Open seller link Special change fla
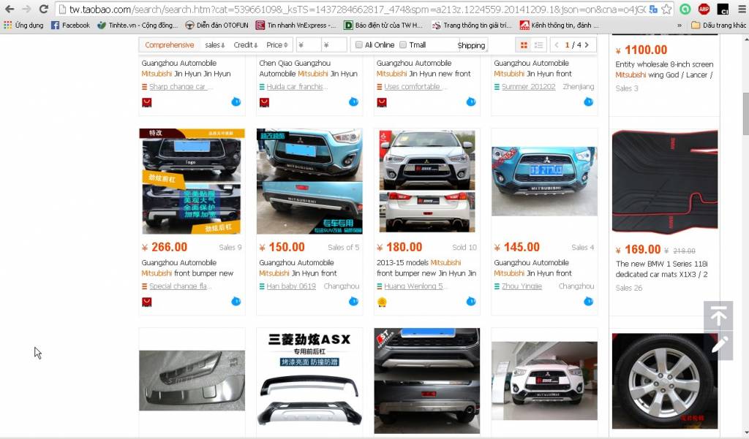The image size is (749, 439). (x=178, y=286)
